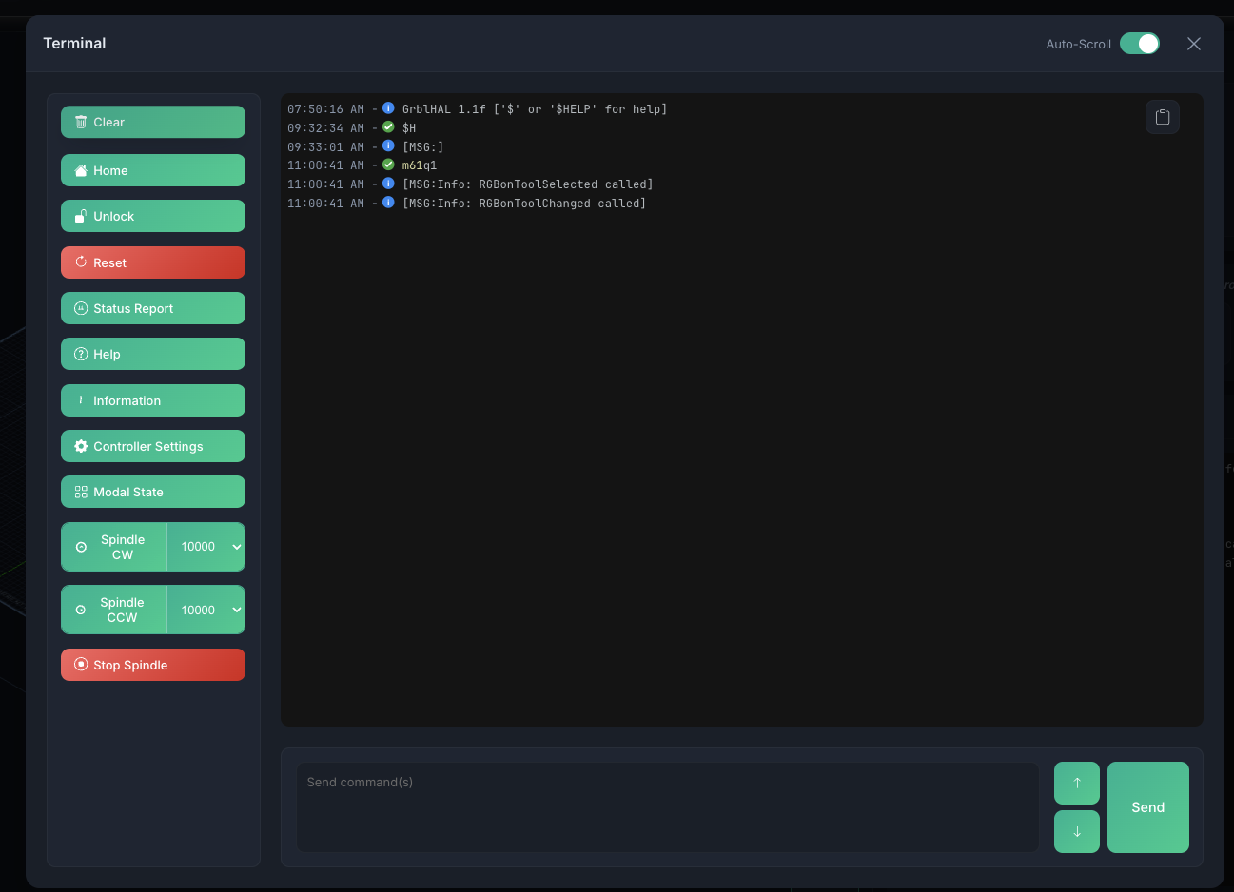
Task: Open Controller Settings
Action: coord(153,446)
